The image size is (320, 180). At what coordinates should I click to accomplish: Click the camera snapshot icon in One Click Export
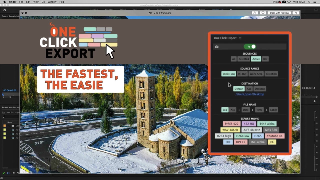216,46
